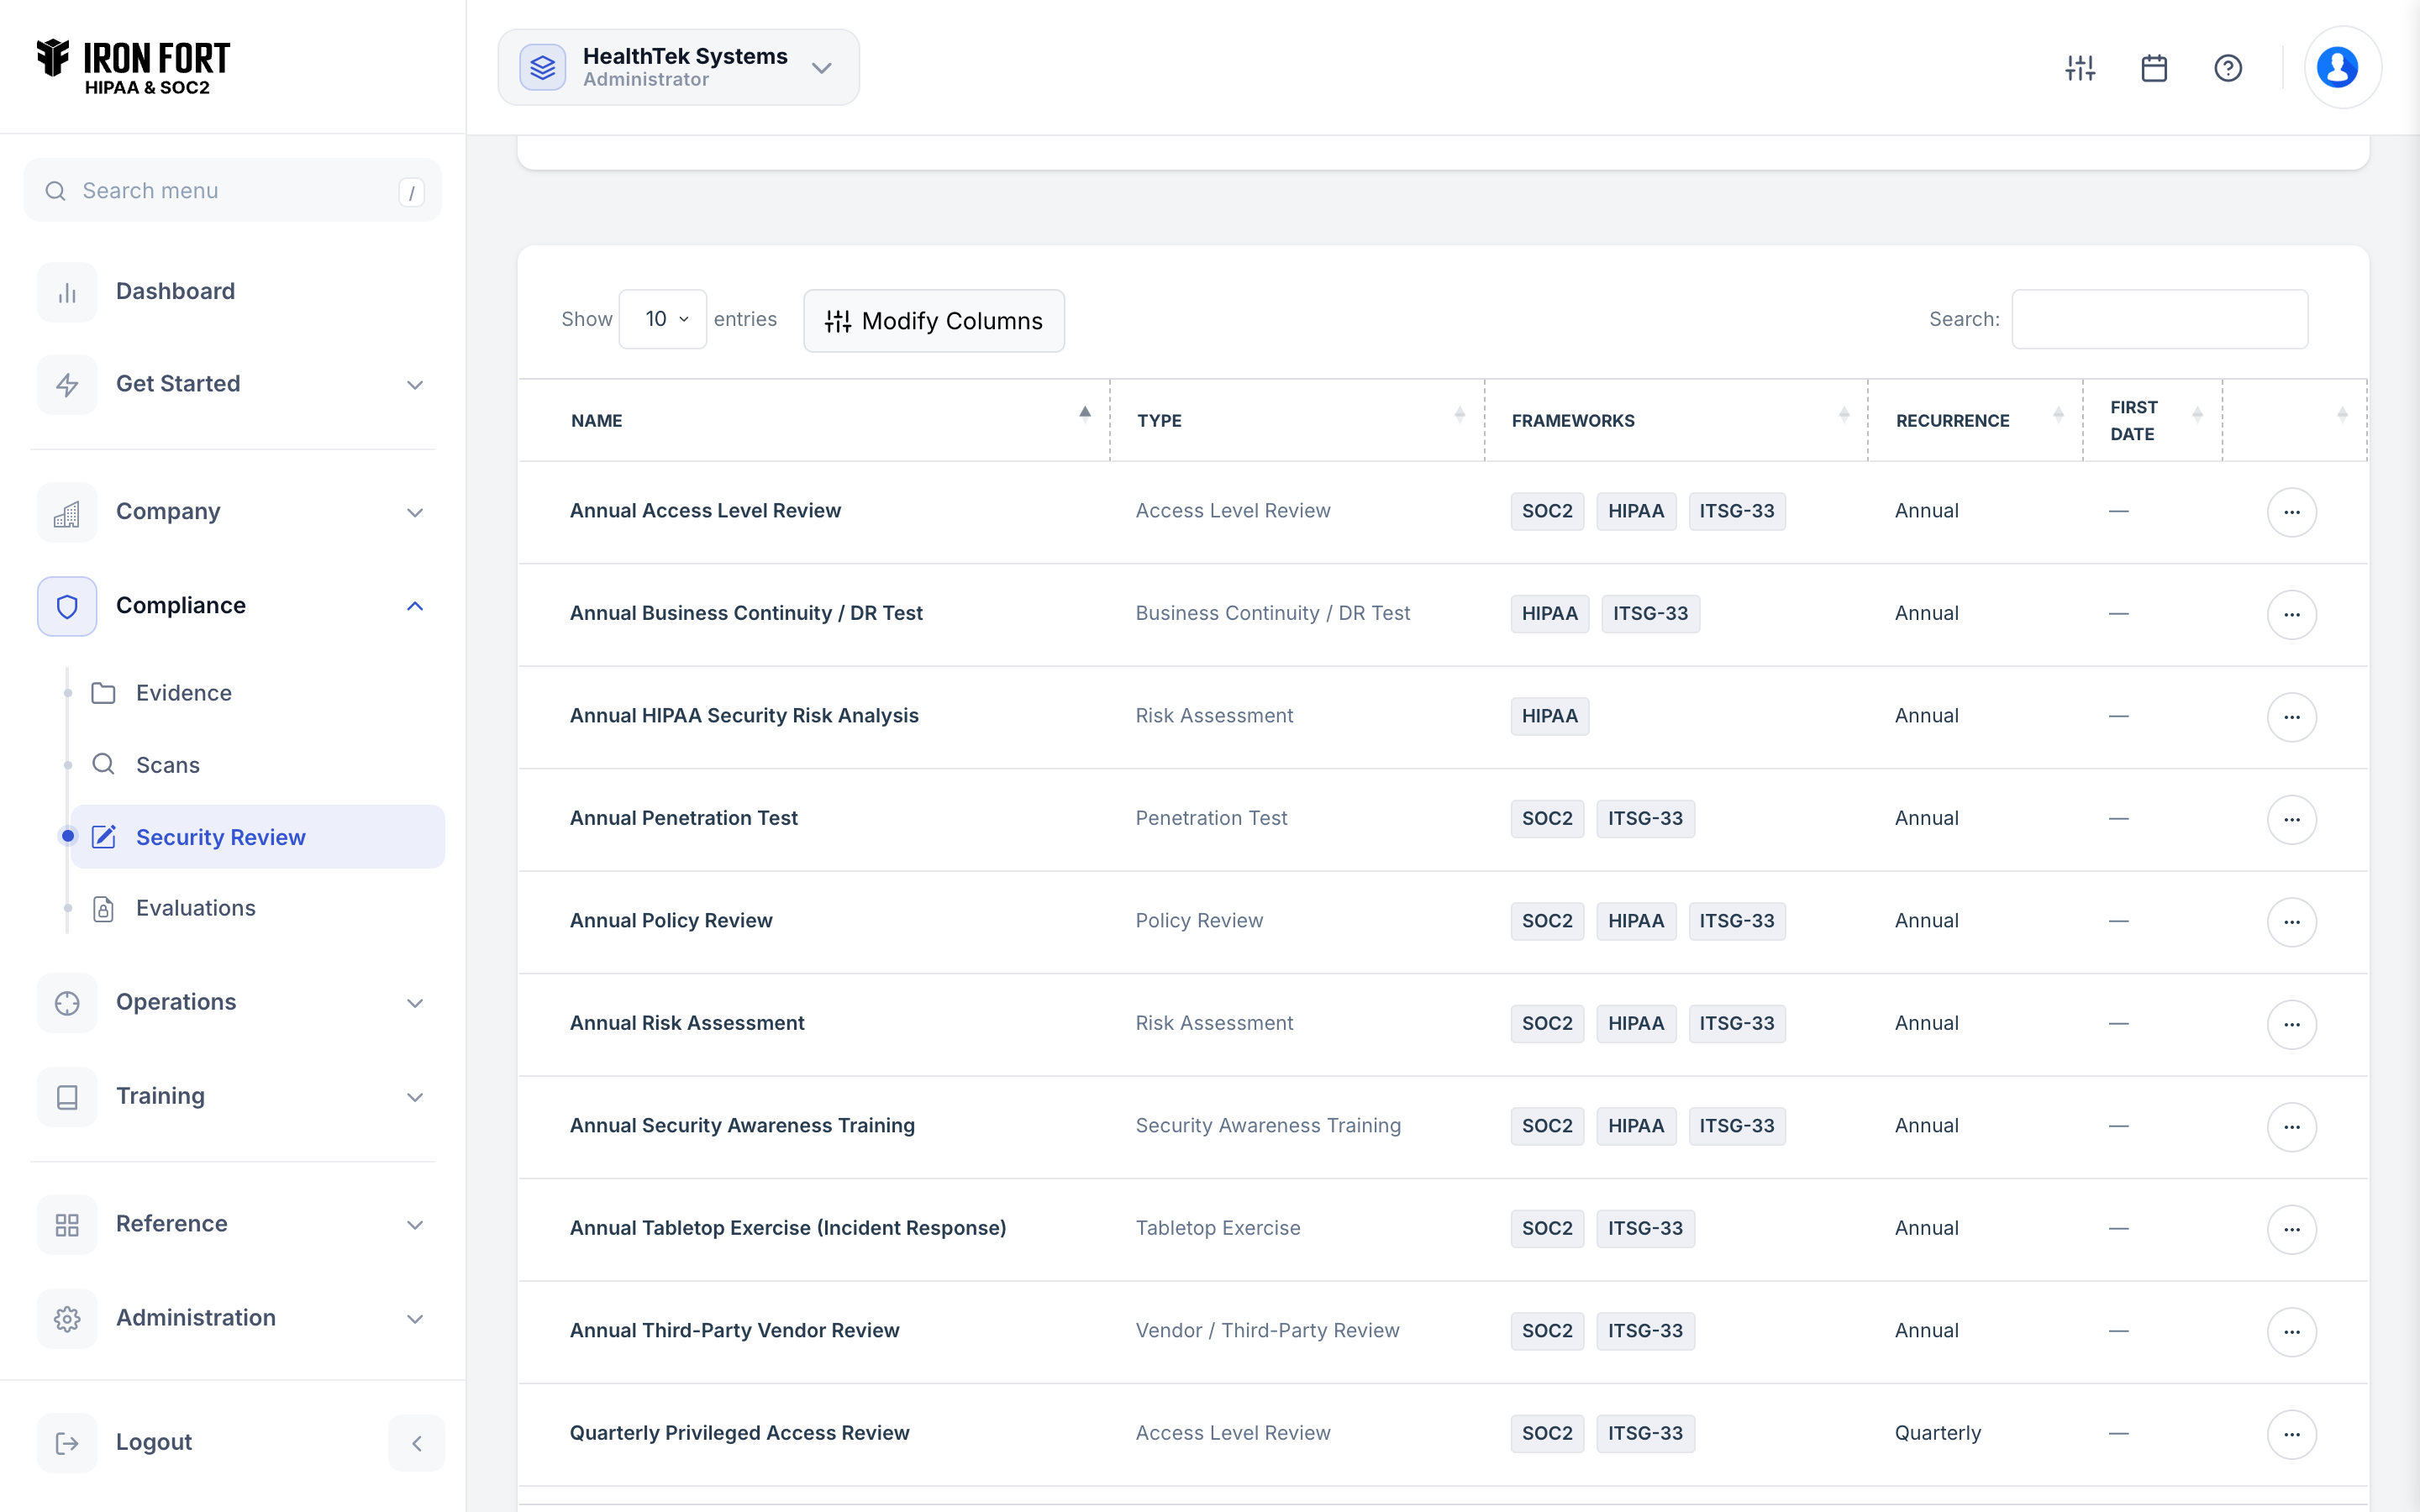Image resolution: width=2420 pixels, height=1512 pixels.
Task: Click SOC2 tag in Annual Tabletop Exercise row
Action: (1547, 1228)
